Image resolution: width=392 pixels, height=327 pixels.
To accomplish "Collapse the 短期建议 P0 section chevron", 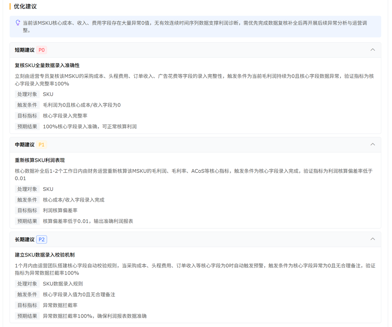I will (x=373, y=50).
